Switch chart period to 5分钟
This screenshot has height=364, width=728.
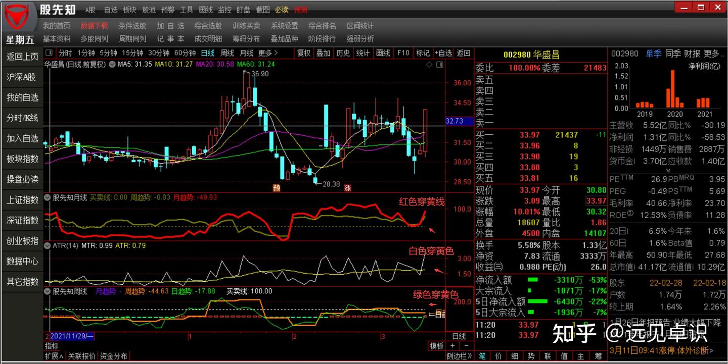coord(108,53)
